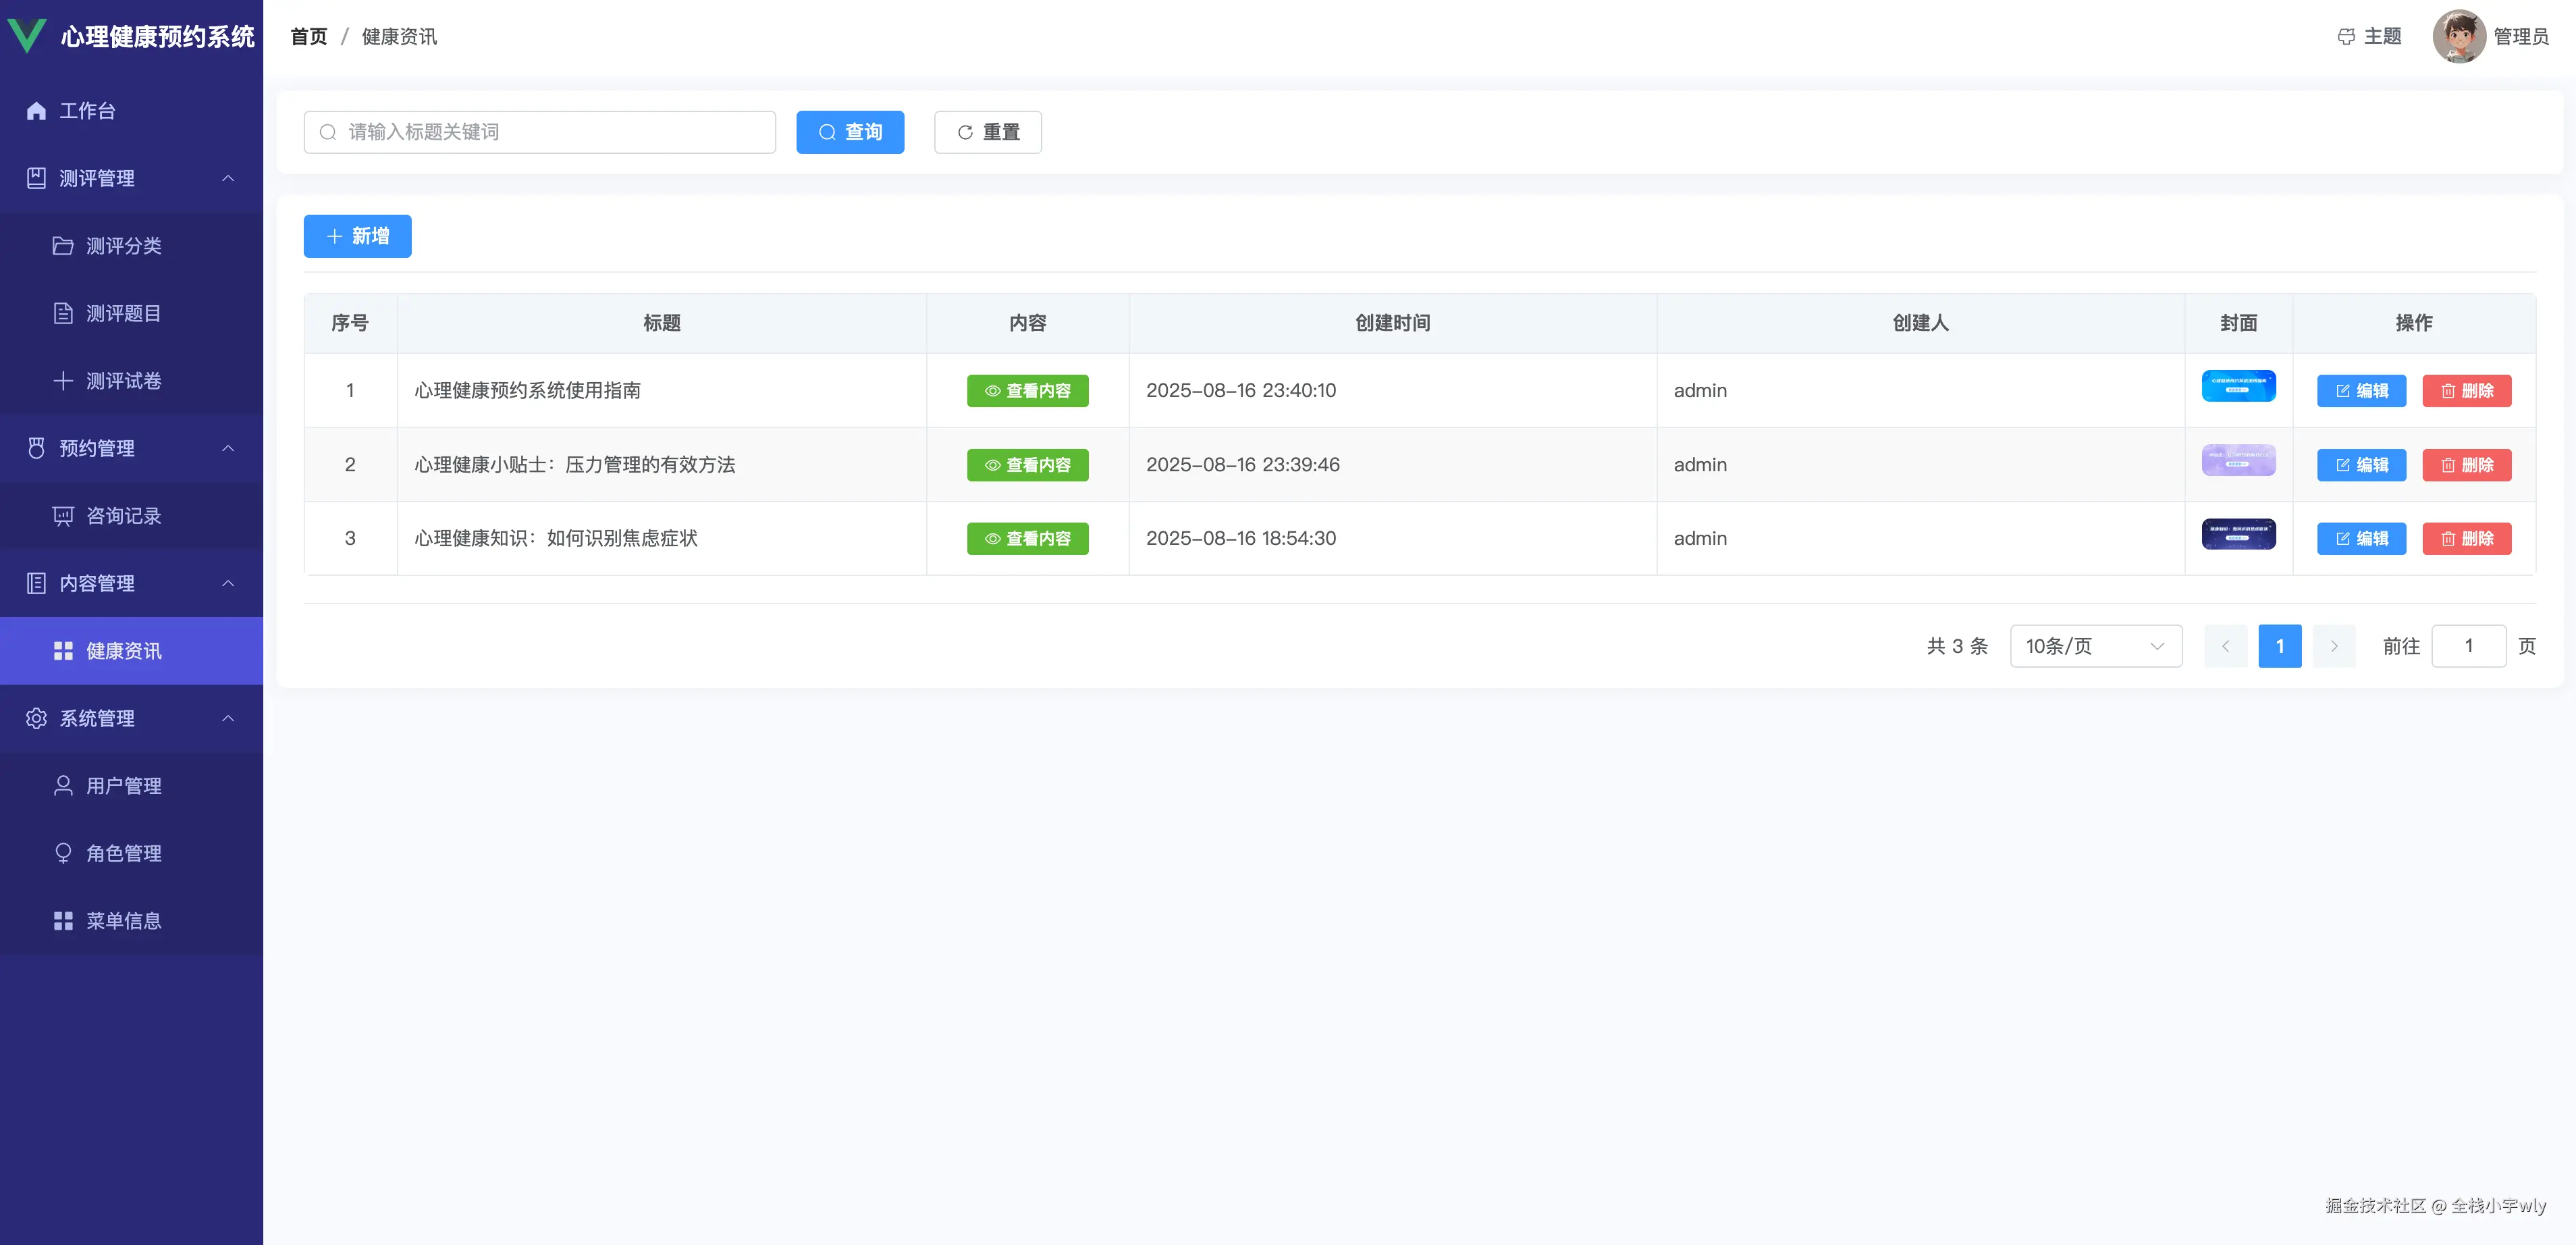Click the Vue logo icon in header
2576x1245 pixels.
[x=27, y=35]
